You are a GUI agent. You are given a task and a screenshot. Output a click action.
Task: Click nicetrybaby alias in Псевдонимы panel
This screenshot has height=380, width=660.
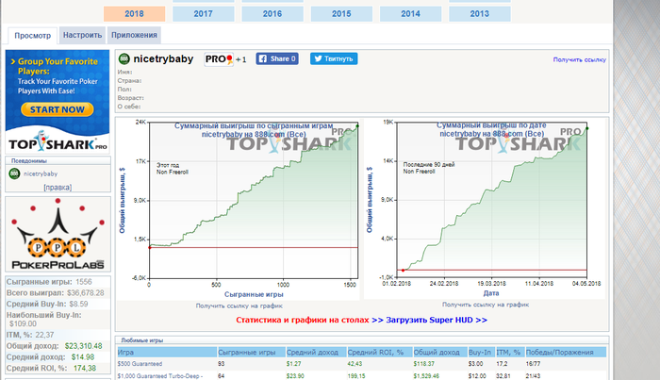click(41, 173)
